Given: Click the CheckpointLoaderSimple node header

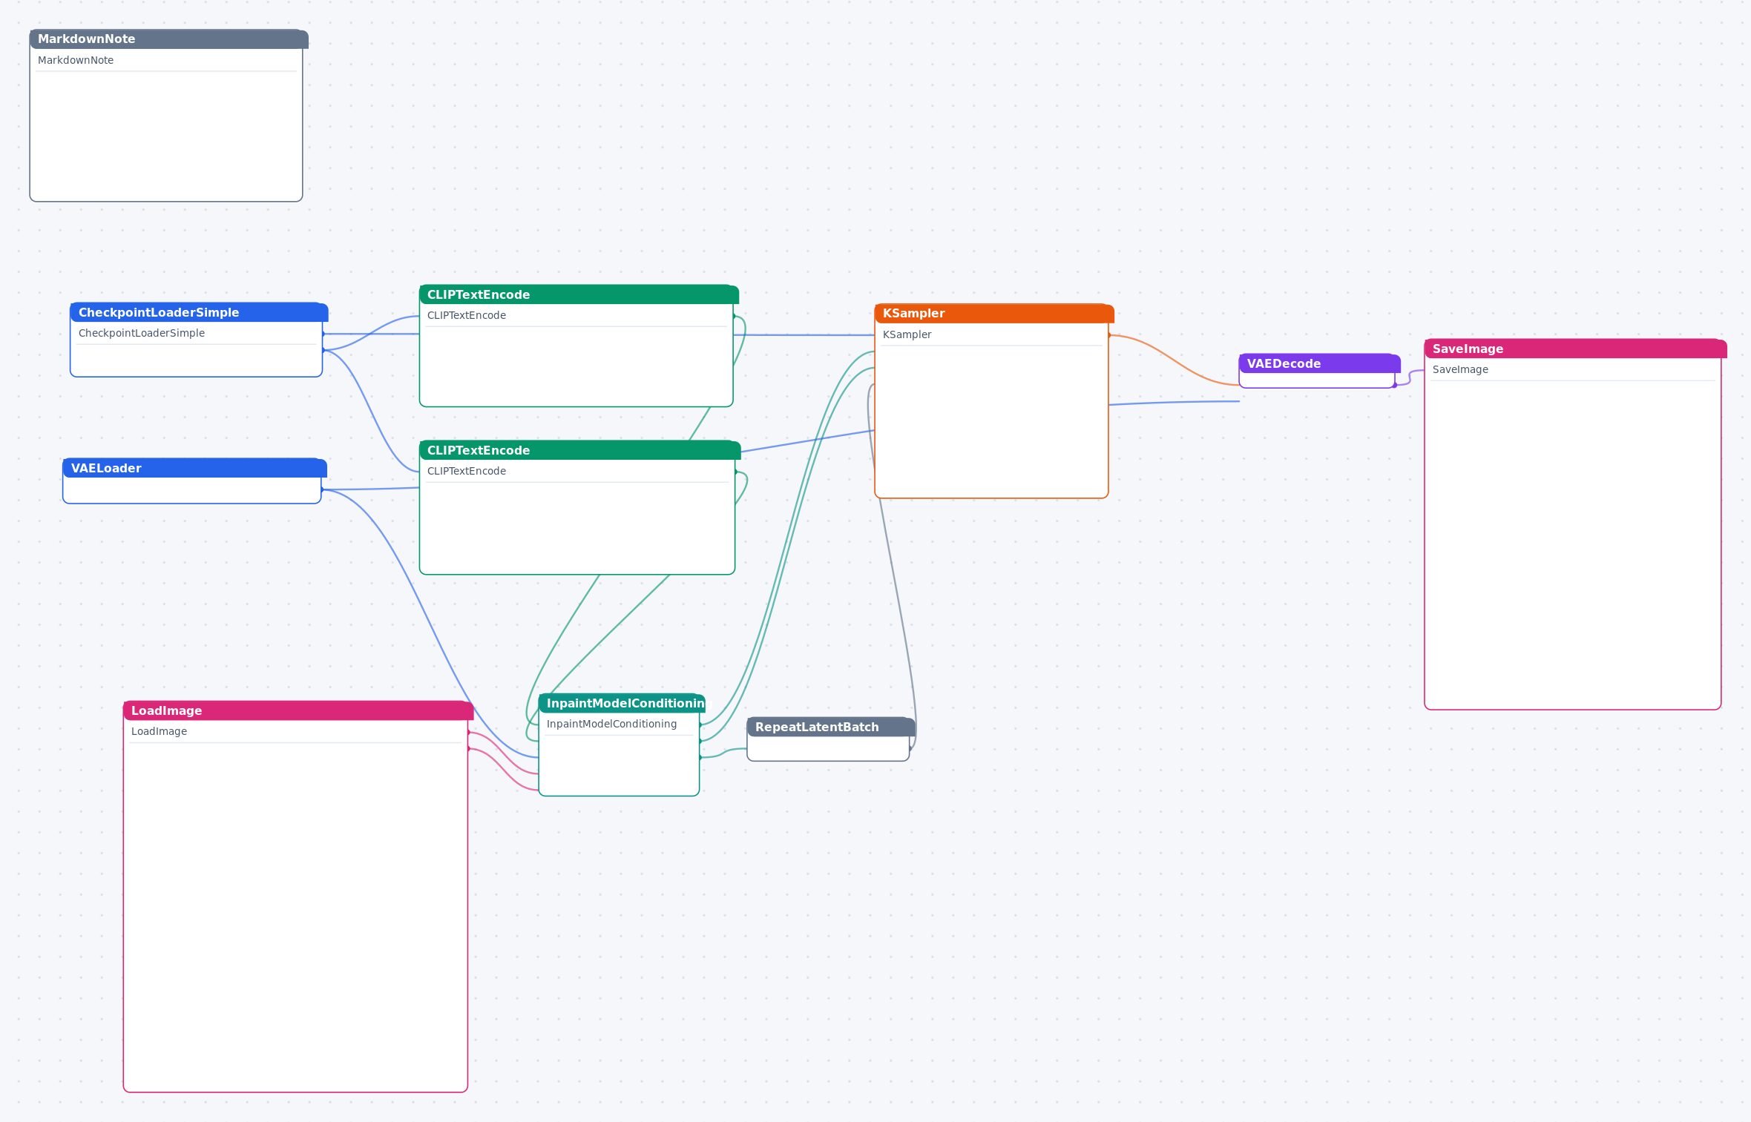Looking at the screenshot, I should pyautogui.click(x=199, y=312).
